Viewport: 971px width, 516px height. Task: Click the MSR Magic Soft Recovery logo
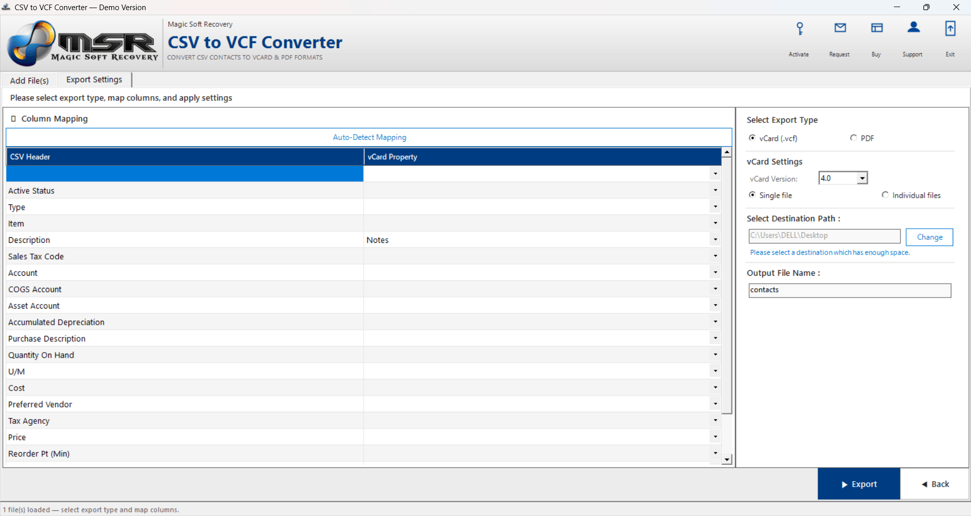pos(83,44)
